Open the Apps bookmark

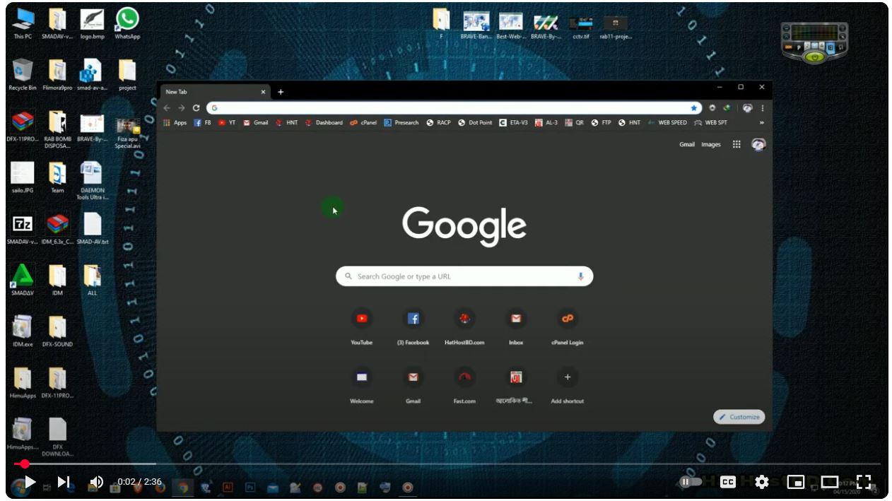tap(175, 123)
